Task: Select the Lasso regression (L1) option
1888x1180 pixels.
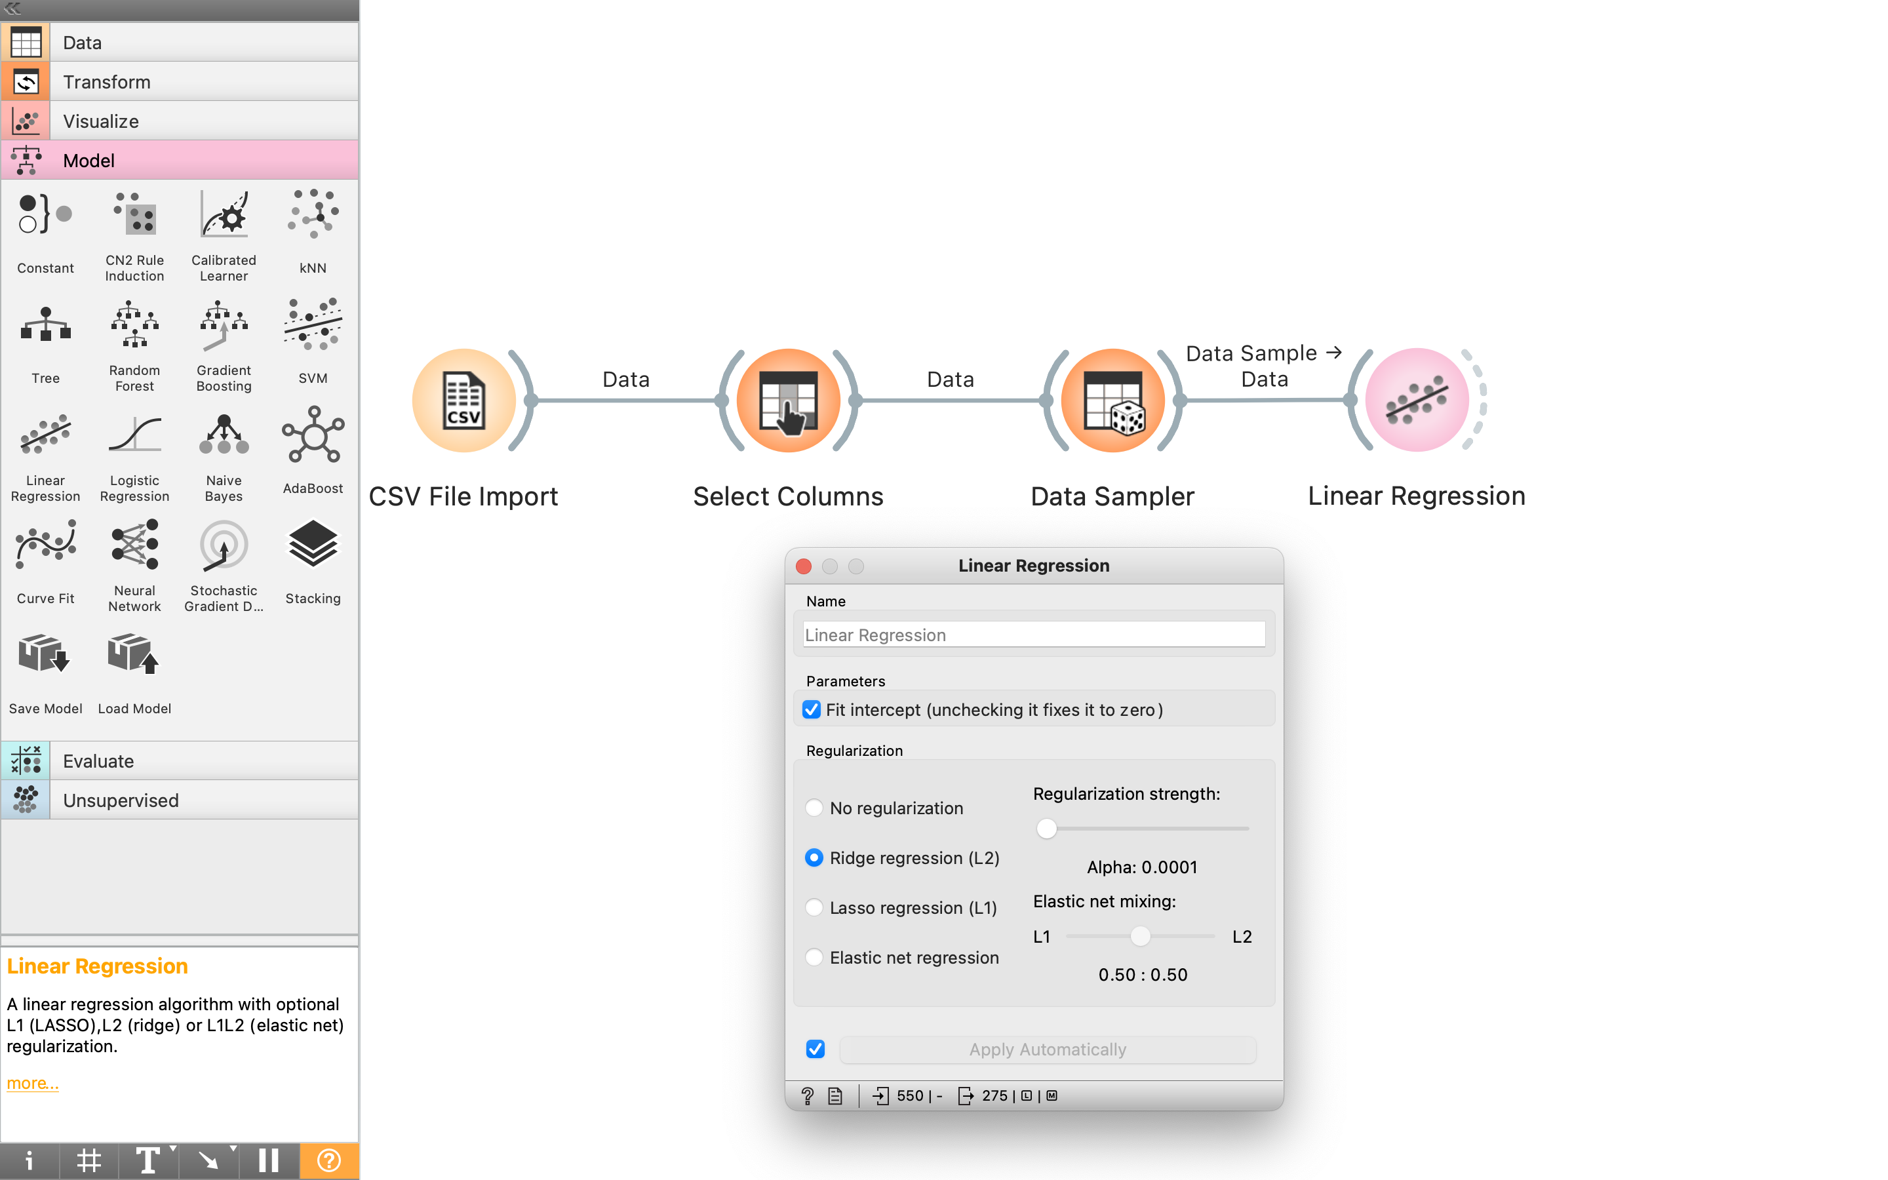Action: 814,908
